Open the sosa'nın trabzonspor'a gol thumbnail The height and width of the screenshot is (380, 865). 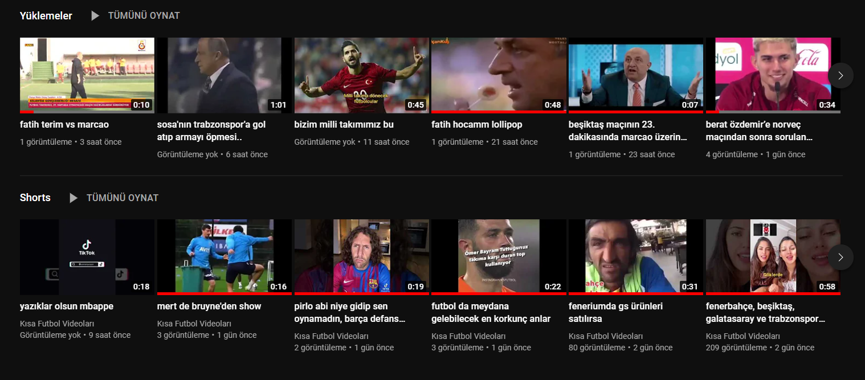coord(225,76)
